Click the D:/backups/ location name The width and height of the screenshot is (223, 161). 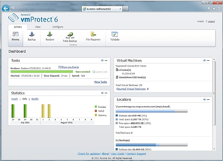pos(123,140)
